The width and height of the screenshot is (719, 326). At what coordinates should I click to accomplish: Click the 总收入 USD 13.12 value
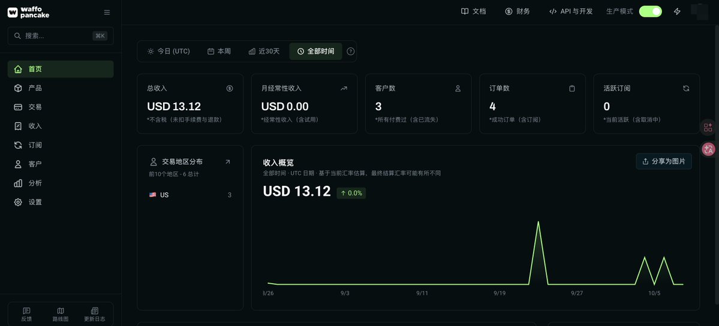click(x=174, y=107)
